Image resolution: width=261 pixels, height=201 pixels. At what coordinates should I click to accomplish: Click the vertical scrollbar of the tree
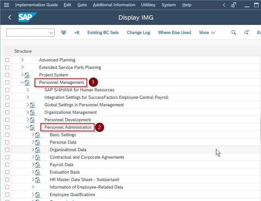(260, 128)
